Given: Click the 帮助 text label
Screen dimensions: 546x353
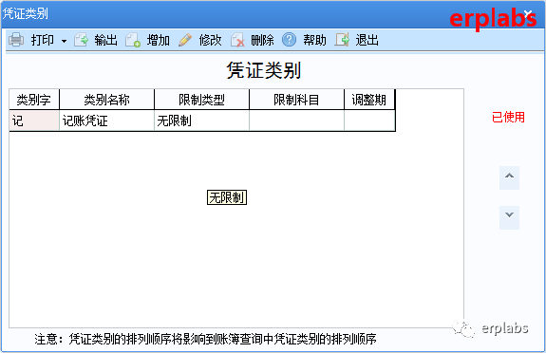Looking at the screenshot, I should [315, 40].
